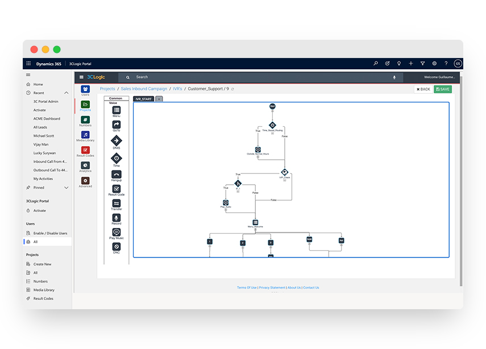Open the red Result Codes module icon

(85, 150)
